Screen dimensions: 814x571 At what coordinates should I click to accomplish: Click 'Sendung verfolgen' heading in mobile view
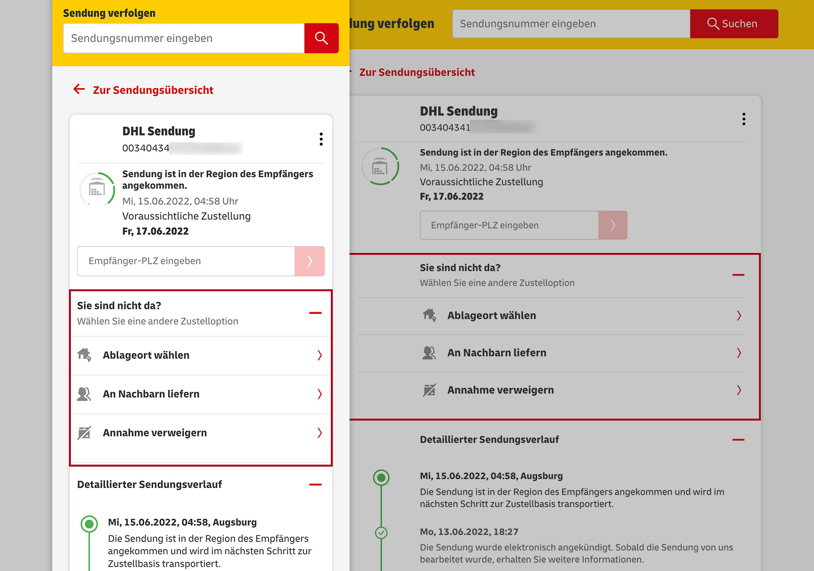coord(109,13)
